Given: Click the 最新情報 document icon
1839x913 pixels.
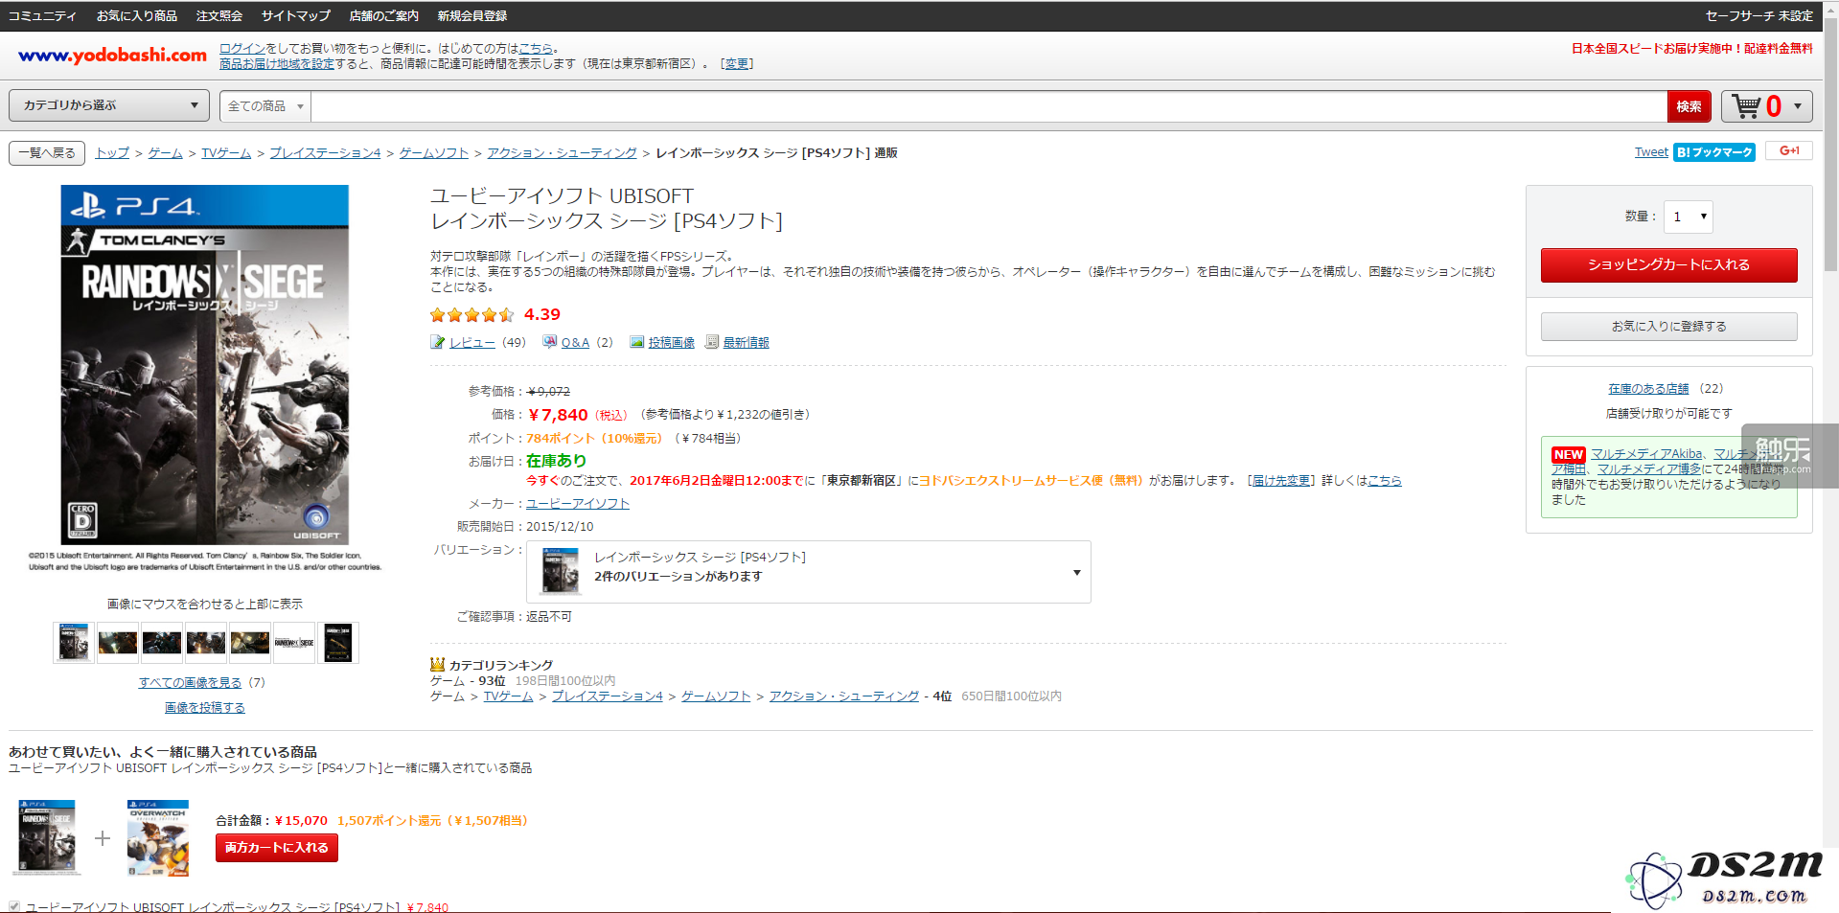Looking at the screenshot, I should pos(712,342).
